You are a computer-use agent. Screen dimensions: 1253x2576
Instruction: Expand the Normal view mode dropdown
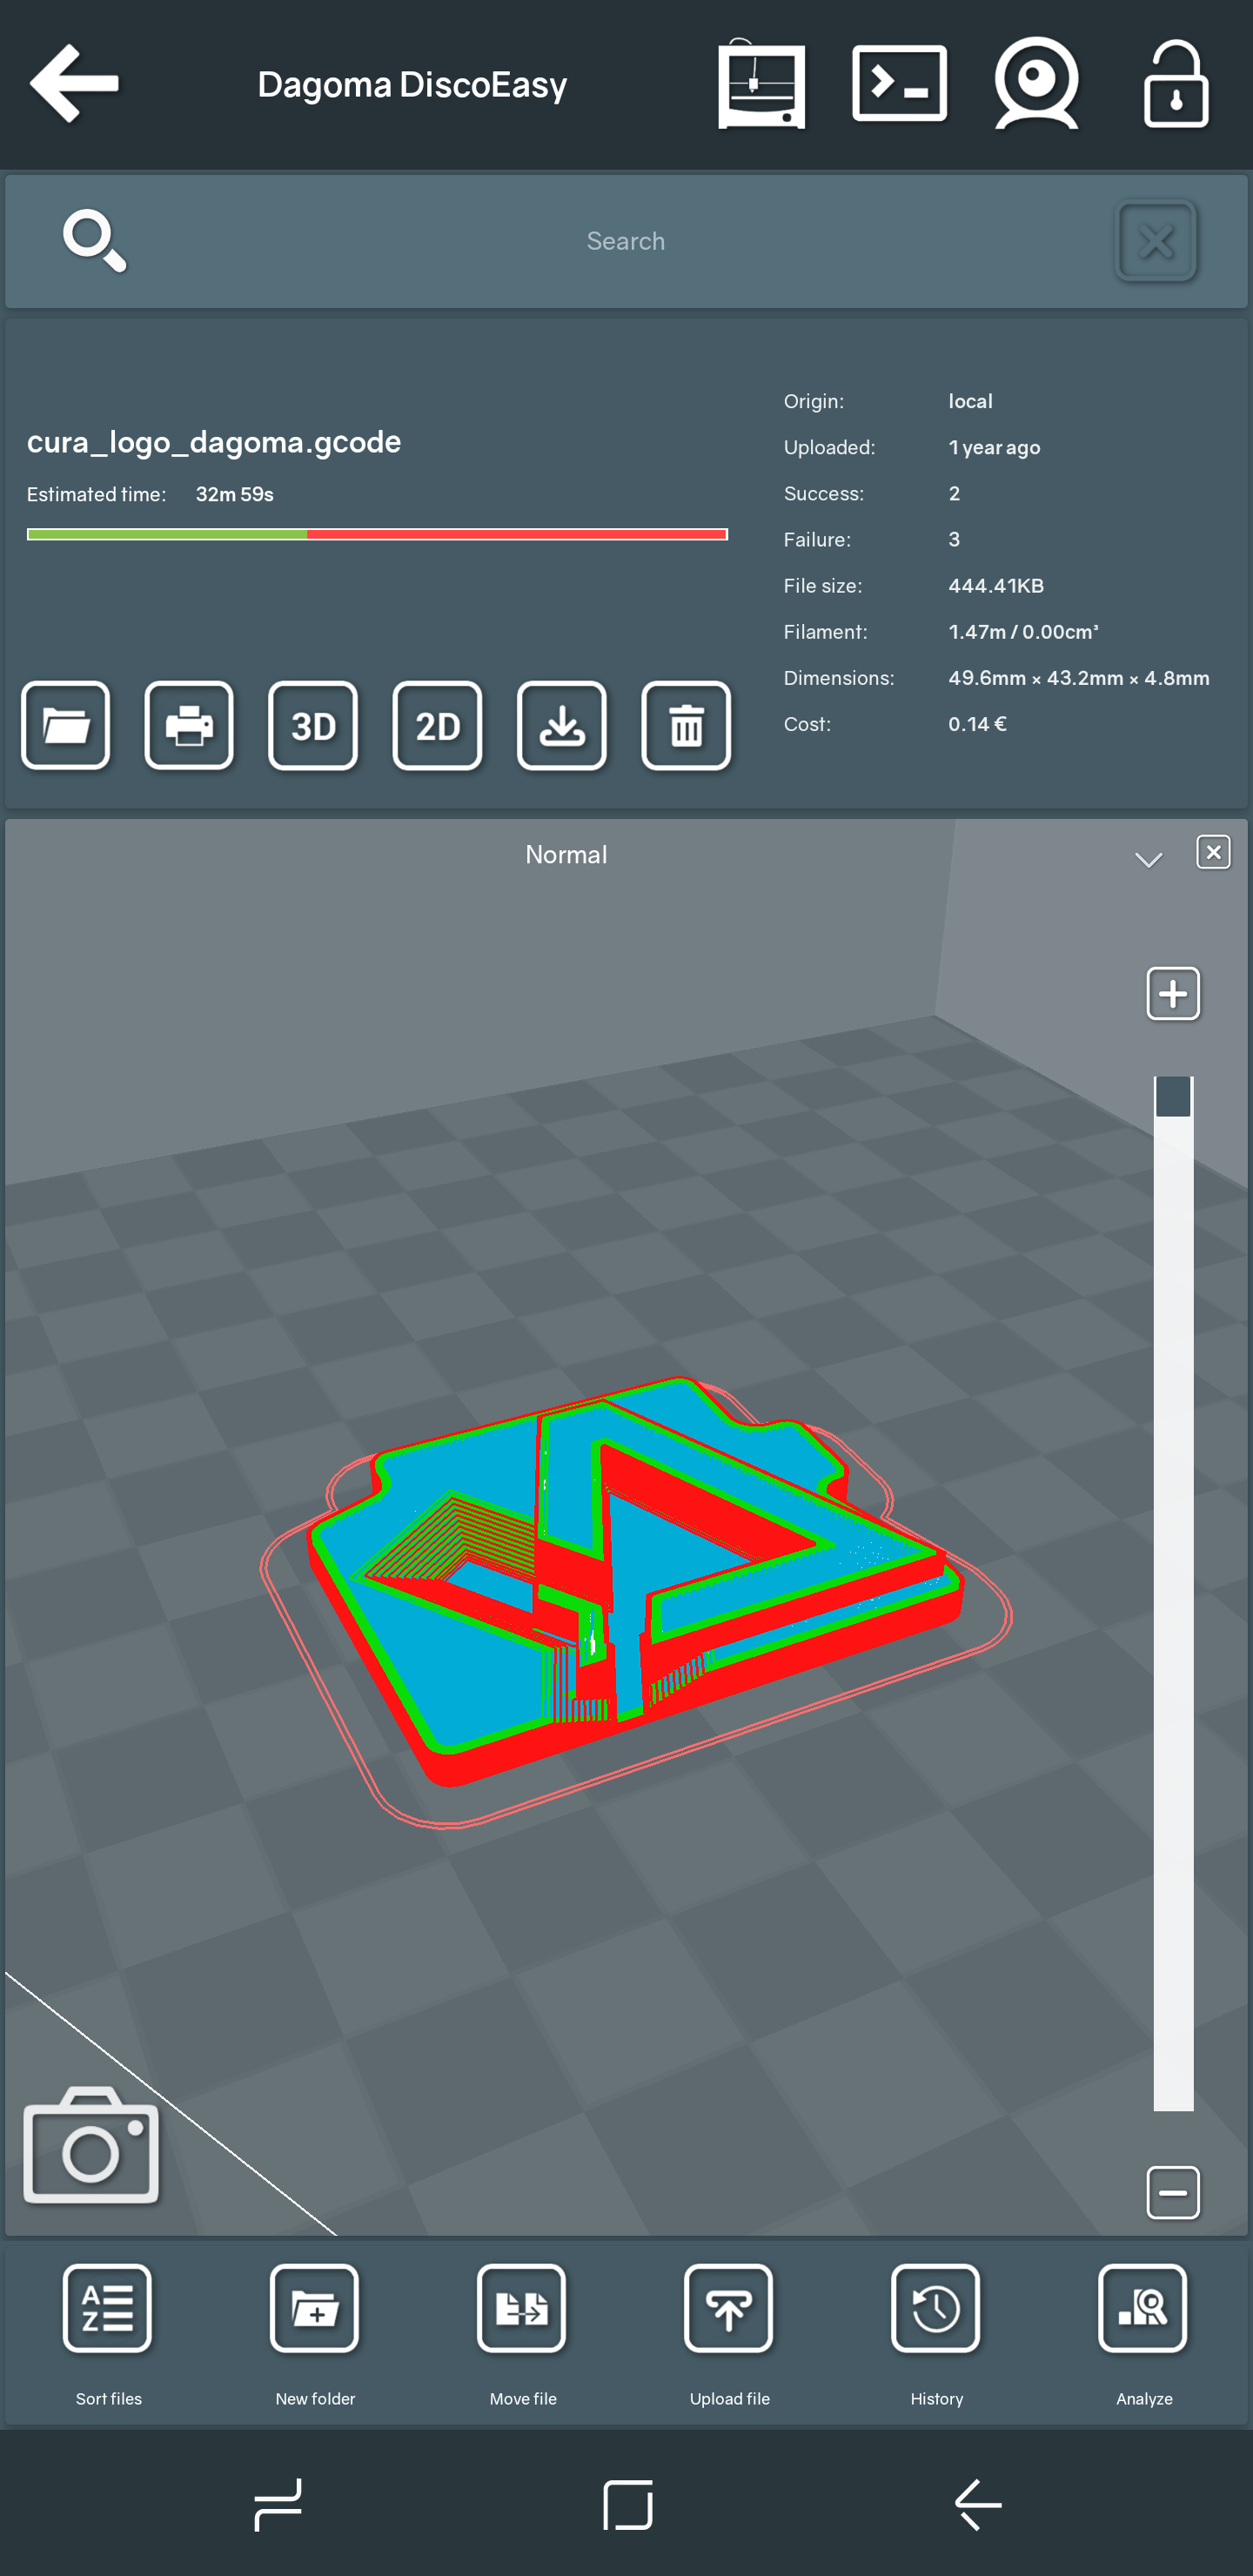coord(1148,859)
